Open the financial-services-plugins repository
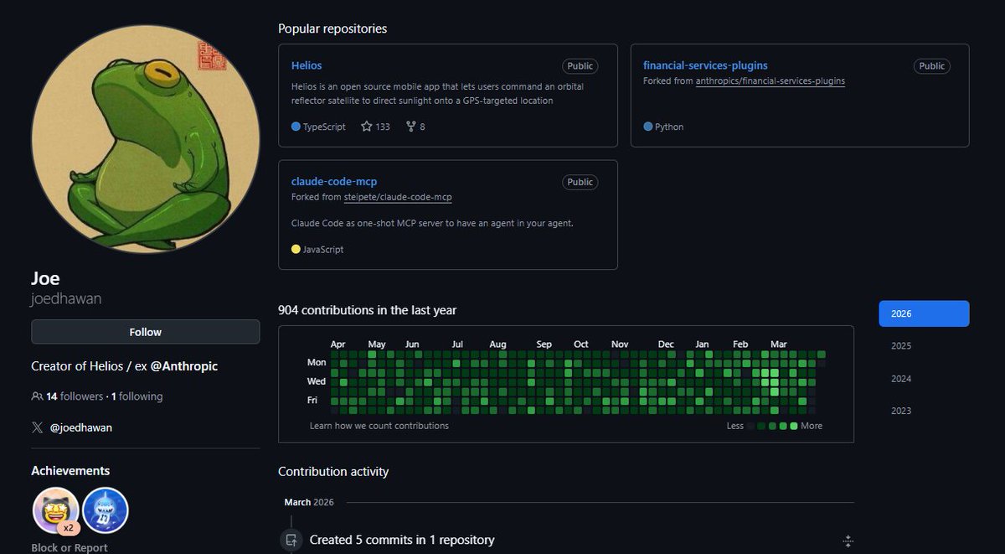This screenshot has height=554, width=1005. (705, 65)
